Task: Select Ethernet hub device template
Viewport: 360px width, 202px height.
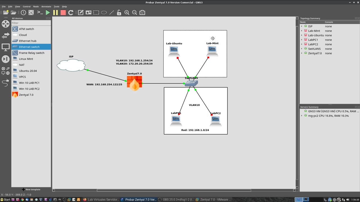Action: tap(31, 41)
